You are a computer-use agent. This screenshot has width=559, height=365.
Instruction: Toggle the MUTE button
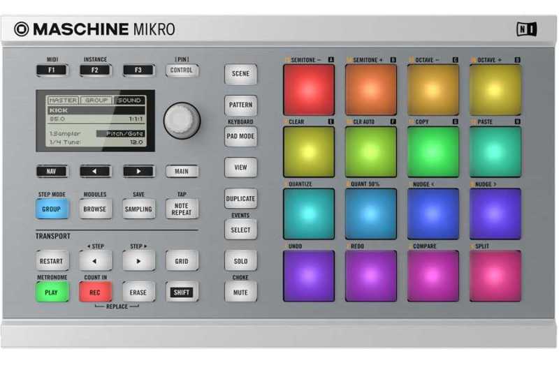[240, 292]
